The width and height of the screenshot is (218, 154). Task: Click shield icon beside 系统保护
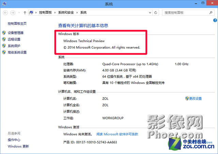(x=4, y=46)
